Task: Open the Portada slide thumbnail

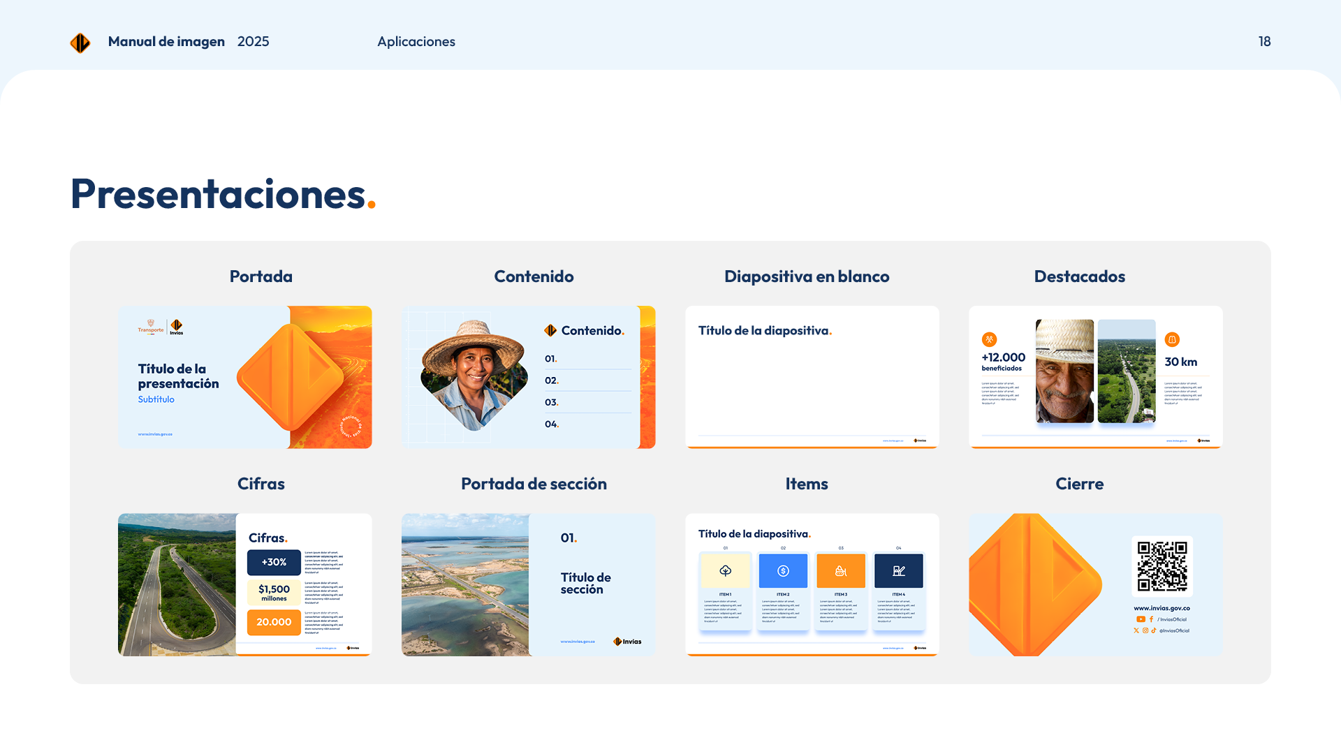Action: click(x=244, y=377)
